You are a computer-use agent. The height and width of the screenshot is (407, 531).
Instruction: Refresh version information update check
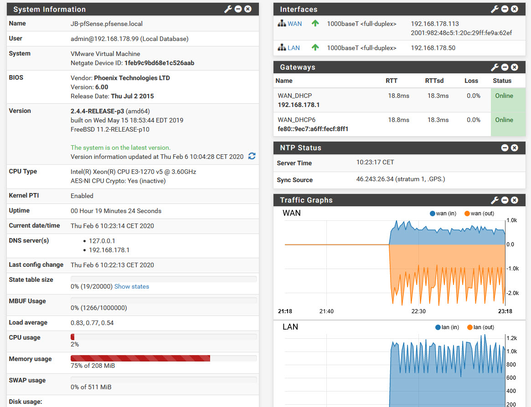click(252, 156)
